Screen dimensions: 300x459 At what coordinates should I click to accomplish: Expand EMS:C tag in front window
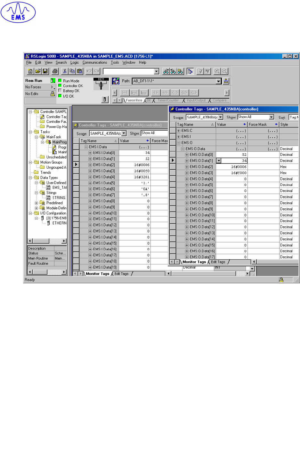[x=179, y=131]
